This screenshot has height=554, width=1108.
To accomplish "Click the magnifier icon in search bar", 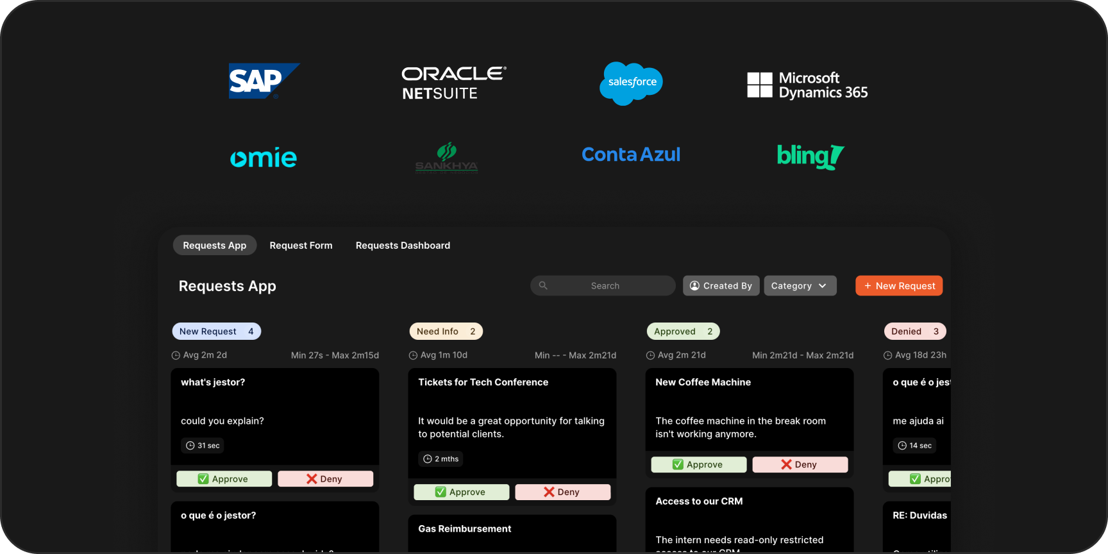I will [x=543, y=286].
